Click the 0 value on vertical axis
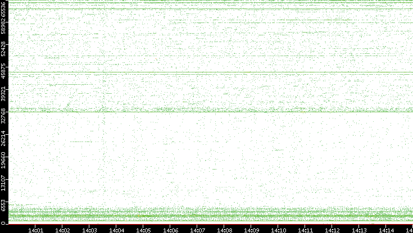Viewport: 413px width, 233px height. tap(4, 223)
